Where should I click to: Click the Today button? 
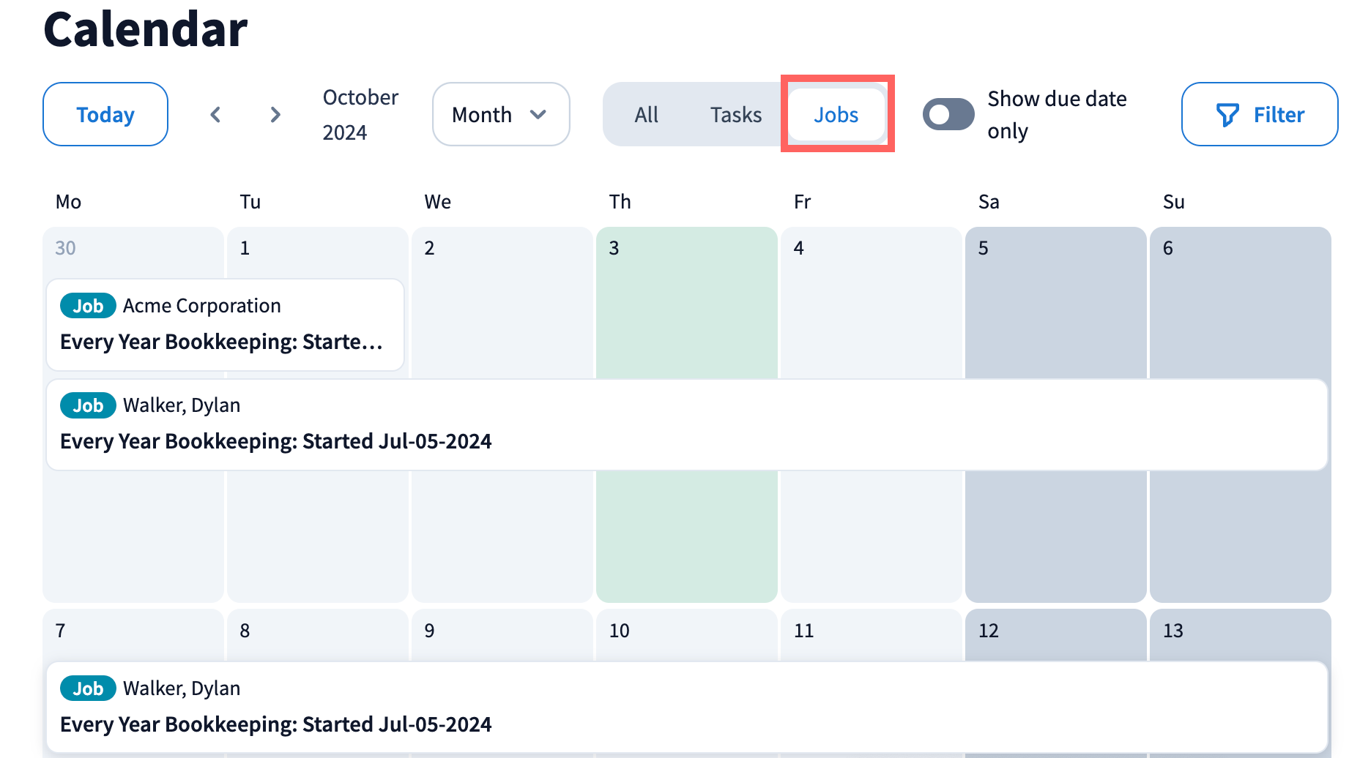105,115
